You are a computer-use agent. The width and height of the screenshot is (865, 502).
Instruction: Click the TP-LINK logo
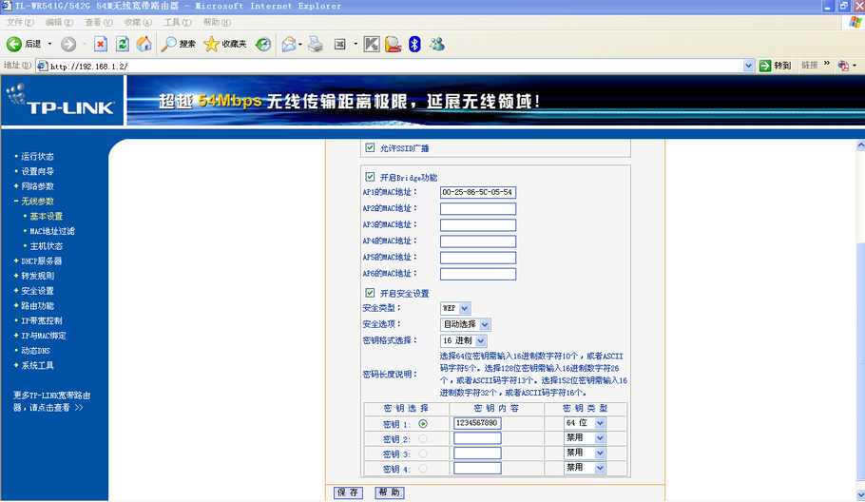(x=62, y=101)
